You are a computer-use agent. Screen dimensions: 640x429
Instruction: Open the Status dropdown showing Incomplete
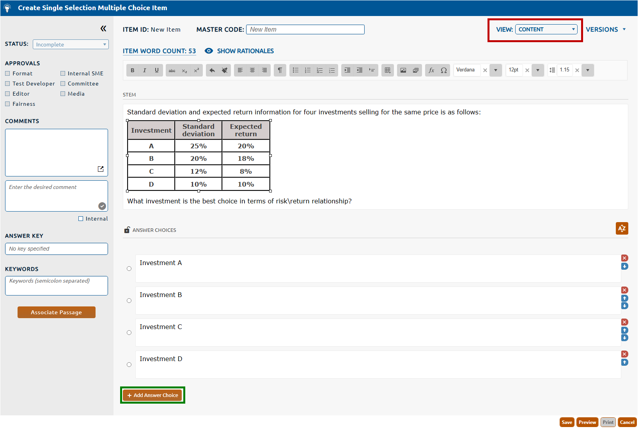pos(71,45)
